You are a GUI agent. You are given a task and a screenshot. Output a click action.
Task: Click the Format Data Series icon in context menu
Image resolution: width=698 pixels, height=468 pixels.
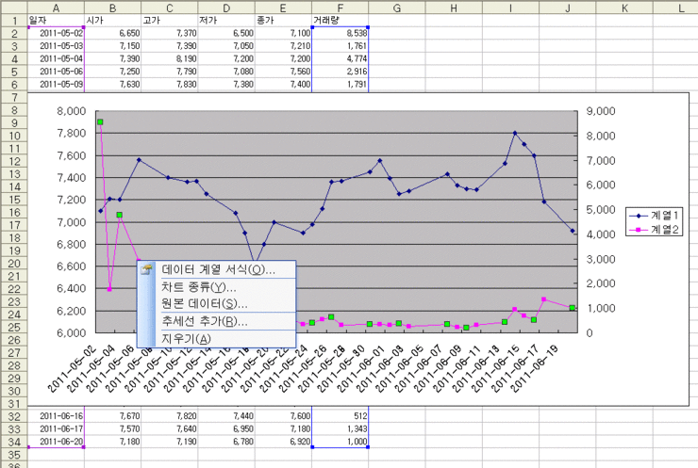[x=146, y=270]
